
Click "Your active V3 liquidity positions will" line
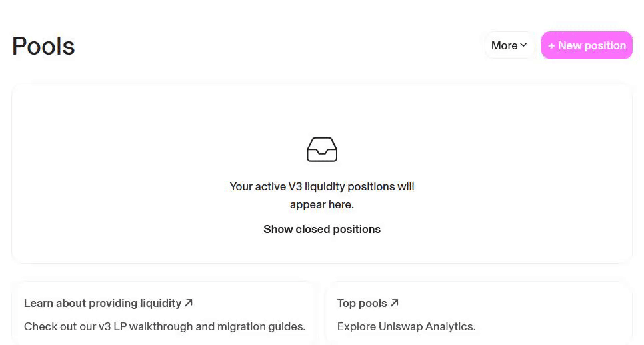[x=322, y=186]
